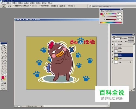The height and width of the screenshot is (109, 136).
Task: Select the Clone Stamp tool
Action: click(2, 58)
